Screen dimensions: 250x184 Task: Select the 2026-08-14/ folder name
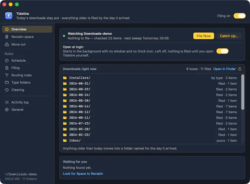pos(80,106)
